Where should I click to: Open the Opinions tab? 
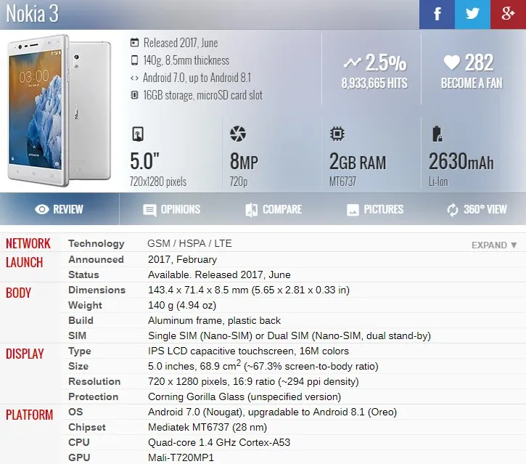171,209
